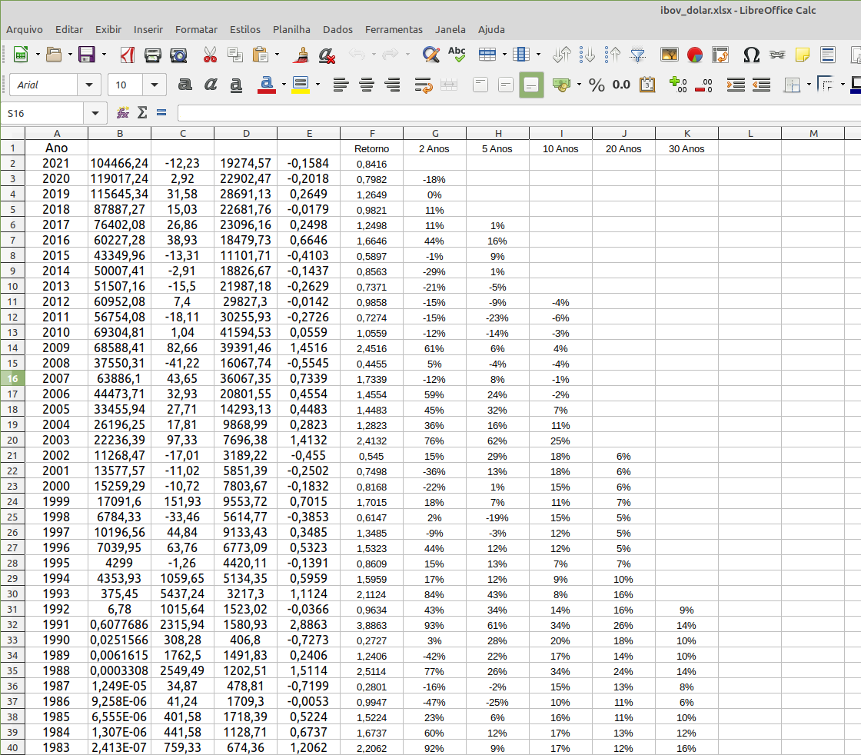This screenshot has height=755, width=861.
Task: Open the Ferramentas menu
Action: tap(394, 29)
